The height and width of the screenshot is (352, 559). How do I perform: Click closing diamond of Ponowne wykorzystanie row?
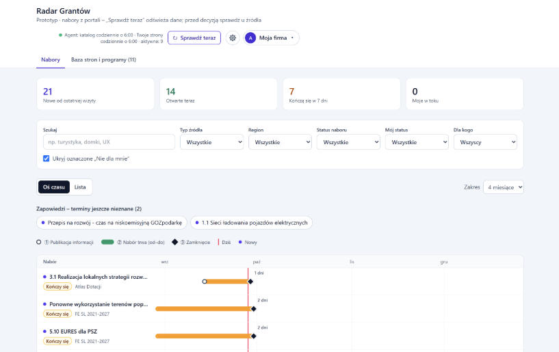253,309
